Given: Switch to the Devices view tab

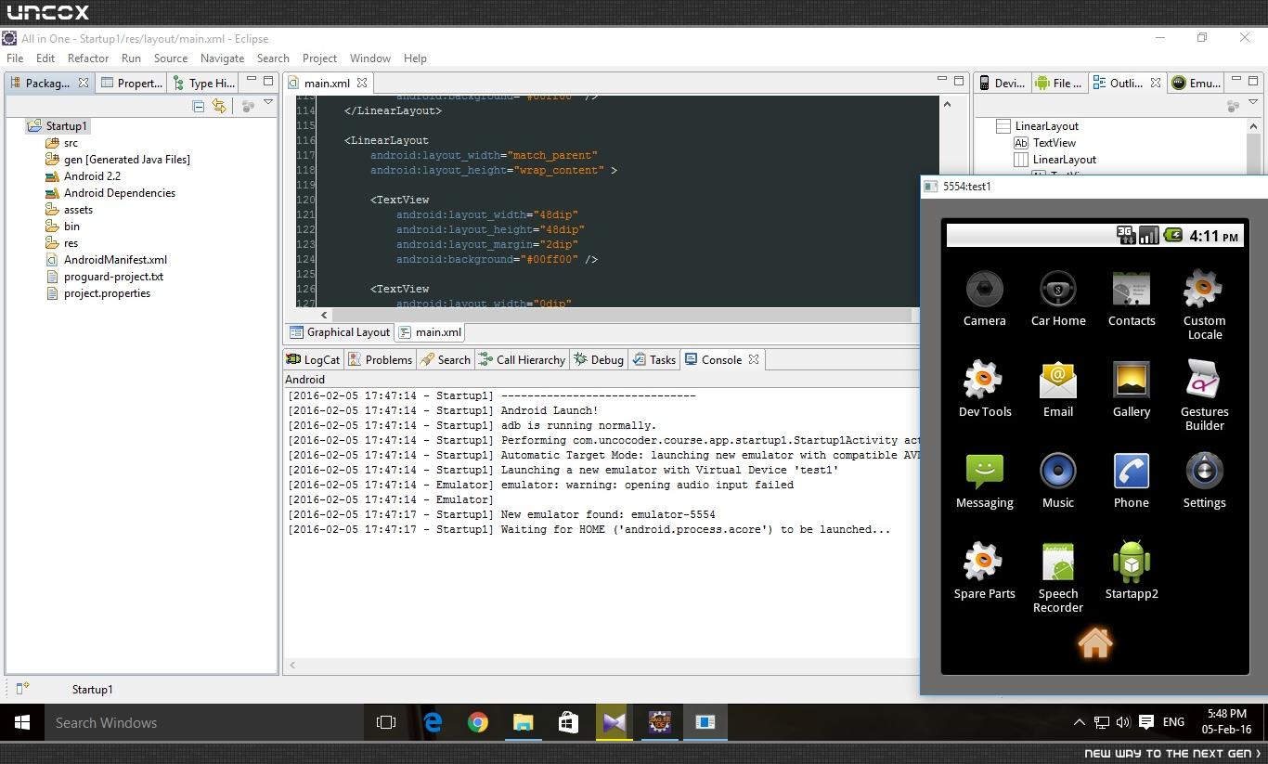Looking at the screenshot, I should click(x=1002, y=83).
